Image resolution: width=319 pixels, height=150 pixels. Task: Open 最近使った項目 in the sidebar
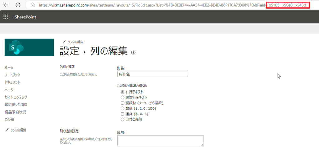(16, 104)
